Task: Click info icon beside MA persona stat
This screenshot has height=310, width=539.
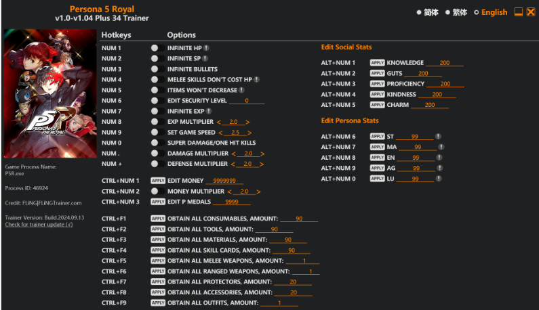Action: 441,147
